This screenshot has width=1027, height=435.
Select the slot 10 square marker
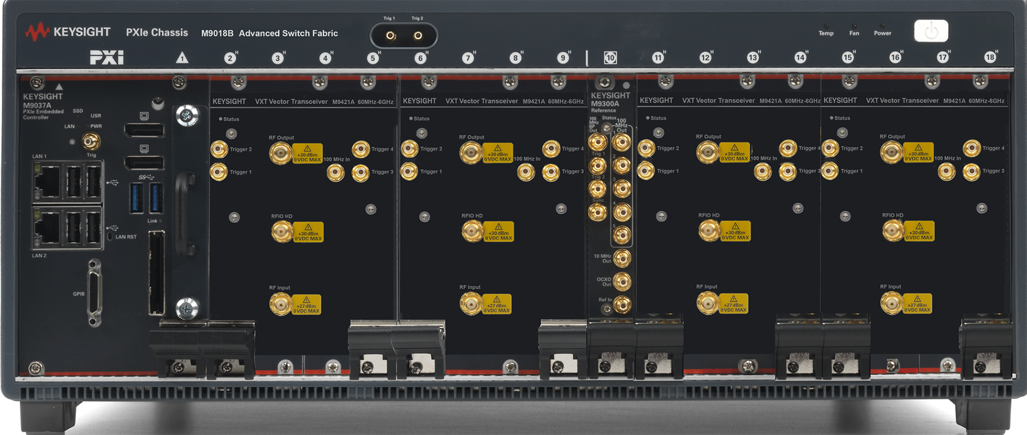pyautogui.click(x=610, y=57)
